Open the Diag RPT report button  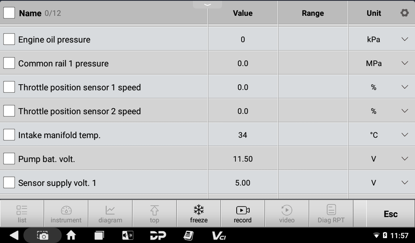(331, 214)
